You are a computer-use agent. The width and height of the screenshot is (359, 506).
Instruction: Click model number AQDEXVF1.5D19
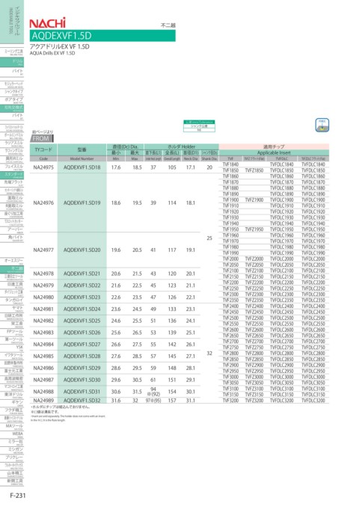coord(82,203)
